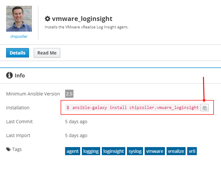Image resolution: width=221 pixels, height=169 pixels.
Task: Click the 2.5 minimum version badge
Action: point(69,94)
